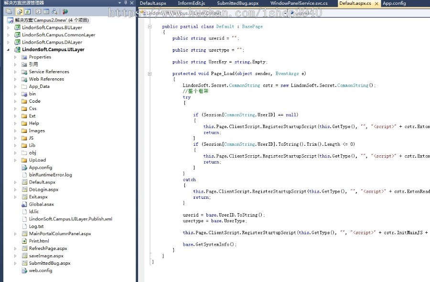Click the Collapse All icon in Solution Explorer

click(9, 11)
